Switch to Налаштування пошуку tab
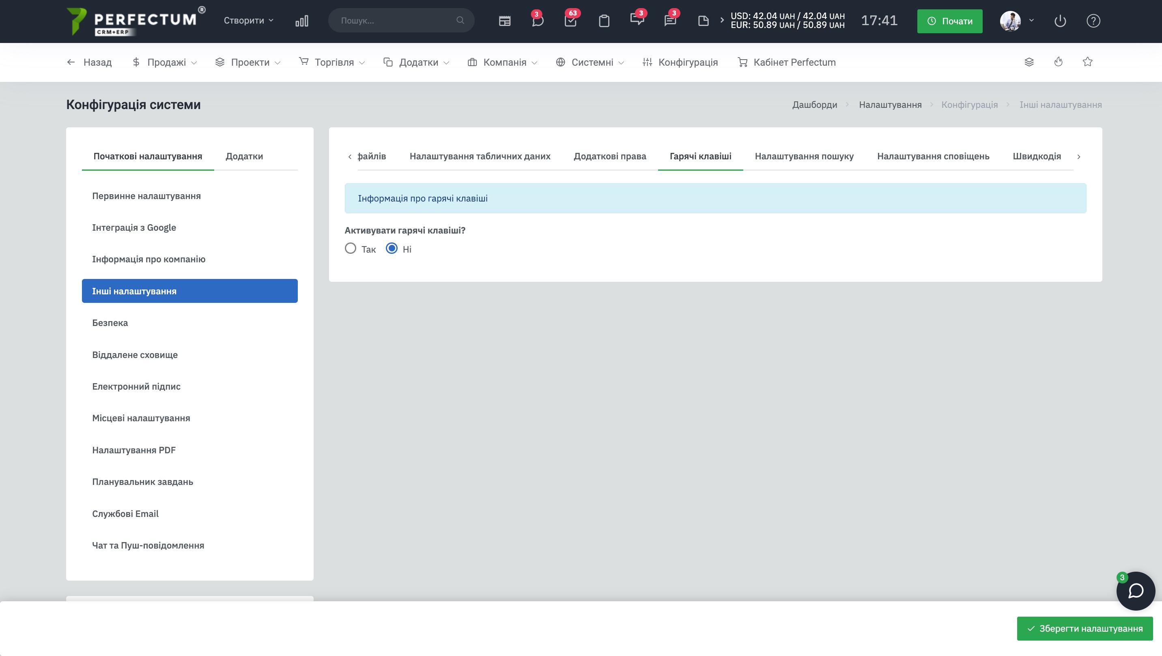Image resolution: width=1162 pixels, height=656 pixels. [804, 156]
